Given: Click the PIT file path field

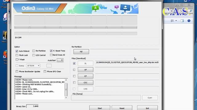Looking at the screenshot, I should tap(125, 52).
